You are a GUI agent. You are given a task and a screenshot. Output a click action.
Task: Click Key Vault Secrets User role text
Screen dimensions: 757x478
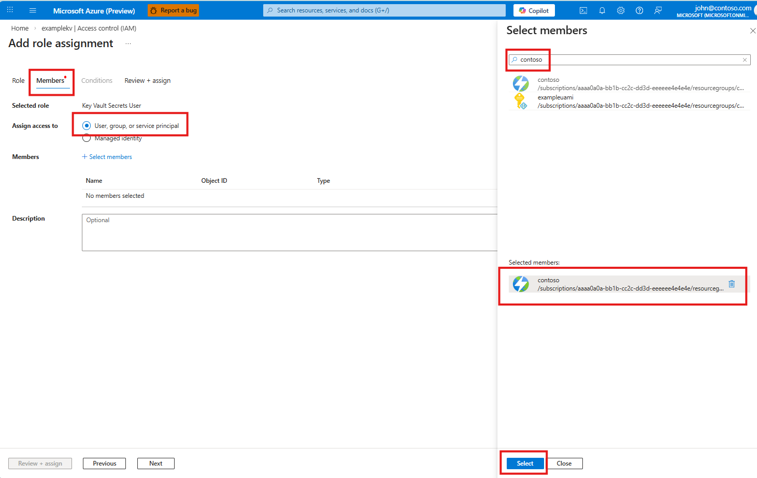(x=111, y=106)
